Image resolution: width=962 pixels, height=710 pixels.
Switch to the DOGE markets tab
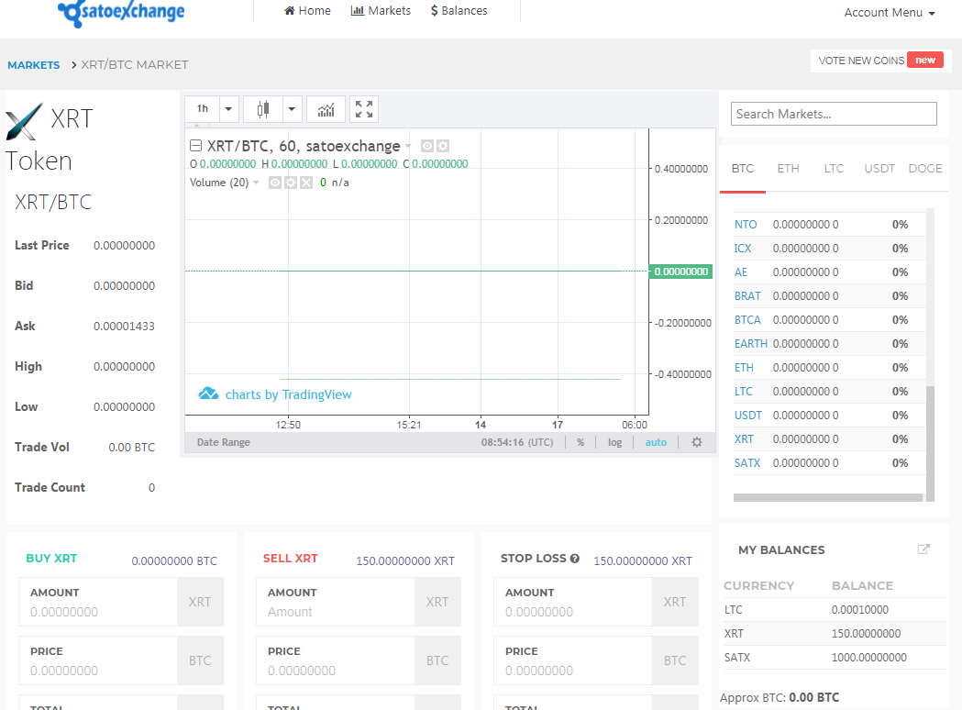click(x=924, y=168)
